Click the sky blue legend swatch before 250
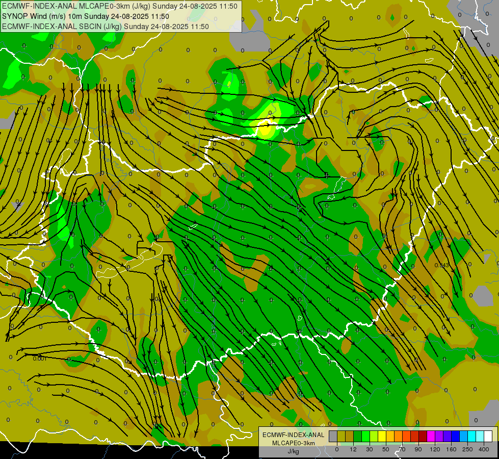Image resolution: width=499 pixels, height=459 pixels. click(464, 436)
